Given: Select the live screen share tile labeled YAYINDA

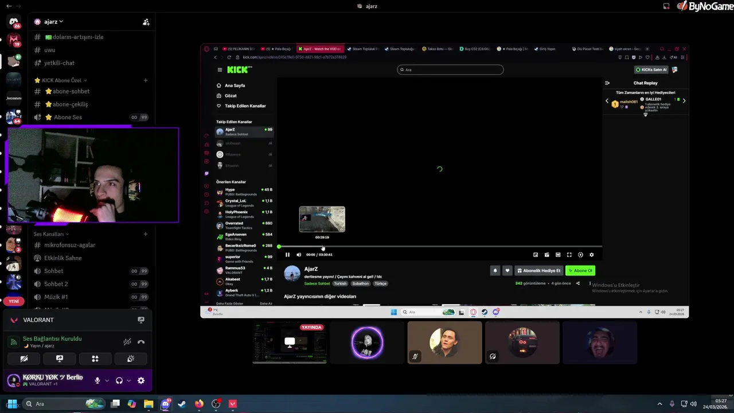Looking at the screenshot, I should click(x=290, y=342).
